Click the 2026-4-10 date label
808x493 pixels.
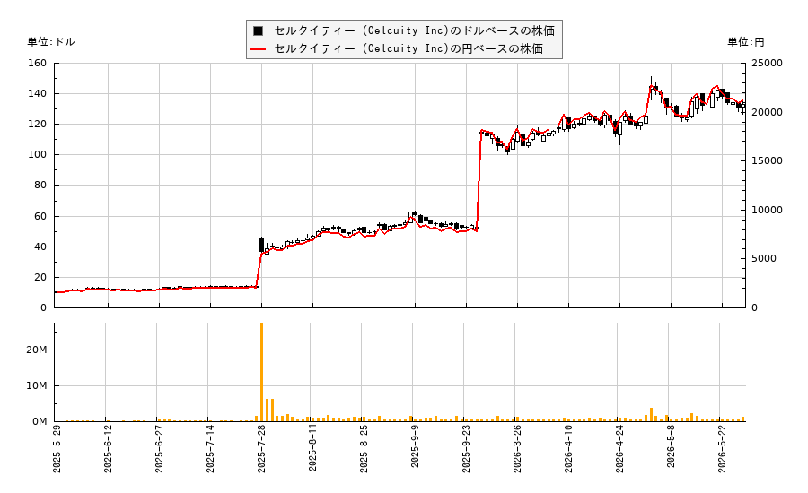(568, 449)
